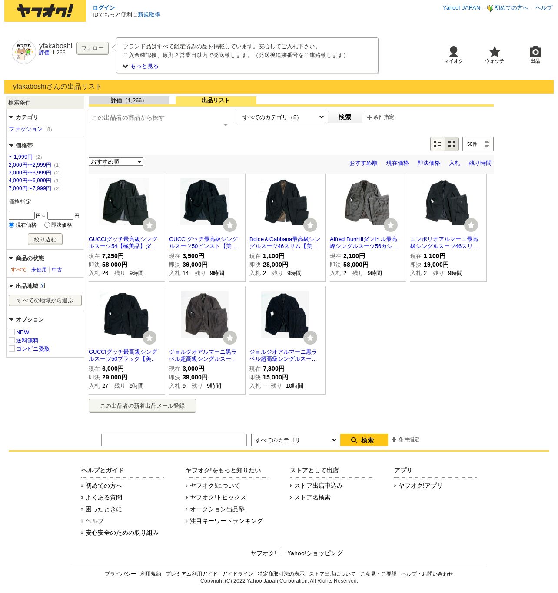Collapse the オプション filter section
The height and width of the screenshot is (593, 558).
[x=11, y=319]
